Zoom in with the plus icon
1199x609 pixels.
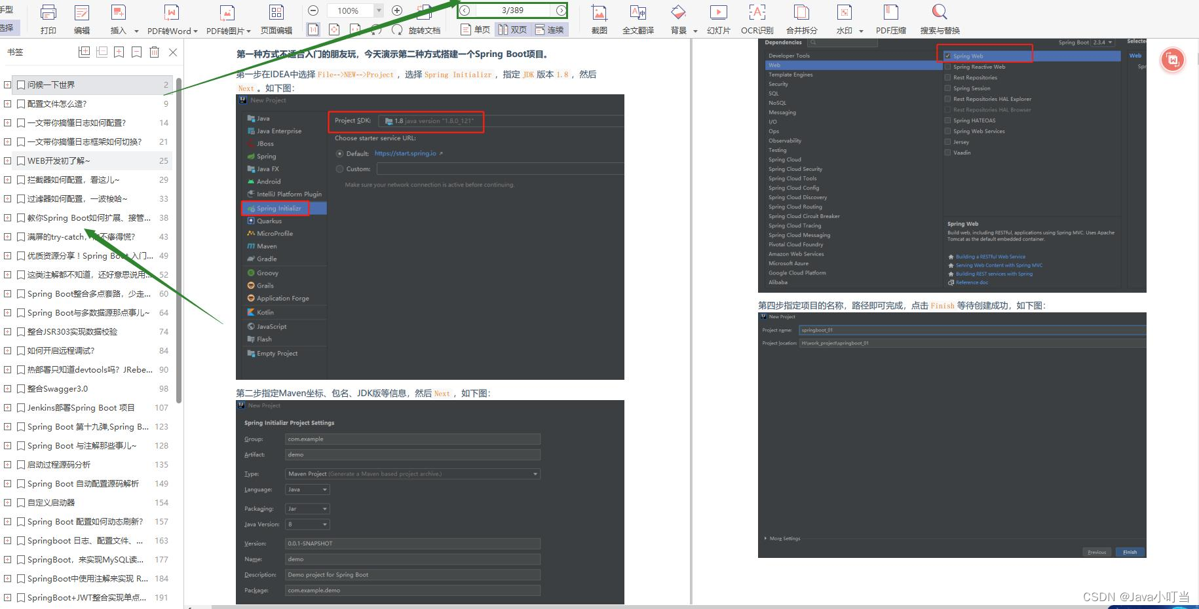pos(396,10)
